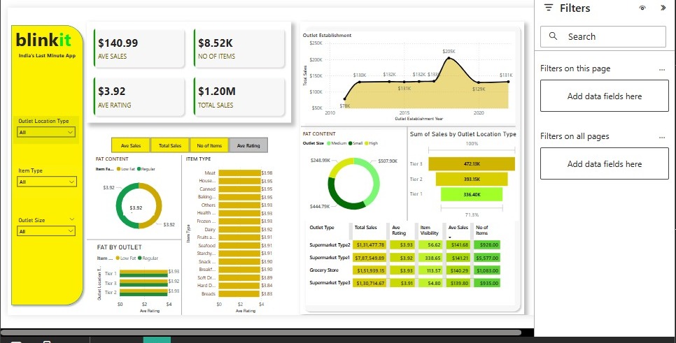
Task: Click the Tier 2 funnel bar 393.15K
Action: (x=472, y=179)
